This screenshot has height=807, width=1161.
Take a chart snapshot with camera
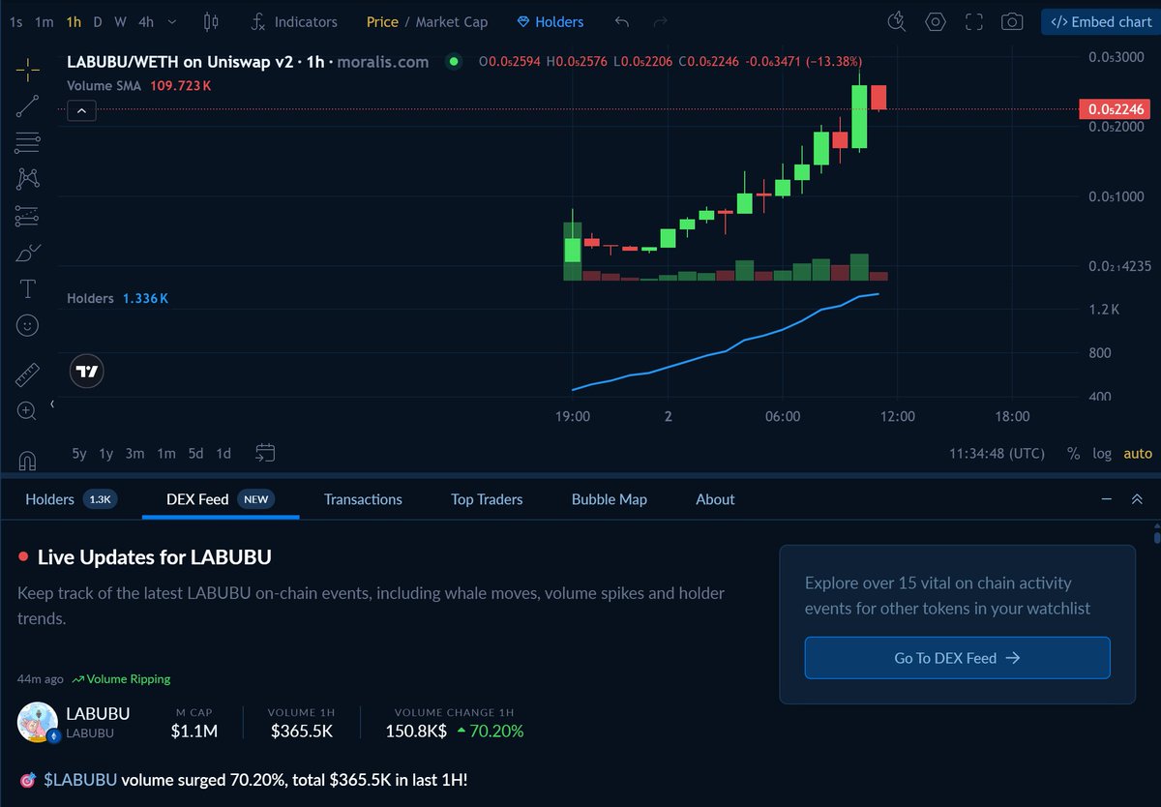coord(1012,21)
